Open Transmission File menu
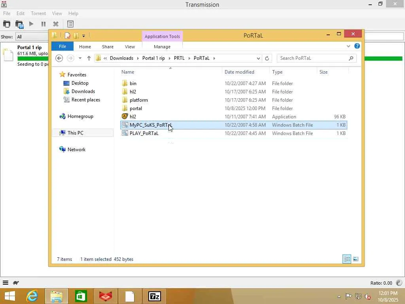The width and height of the screenshot is (405, 304). 7,13
